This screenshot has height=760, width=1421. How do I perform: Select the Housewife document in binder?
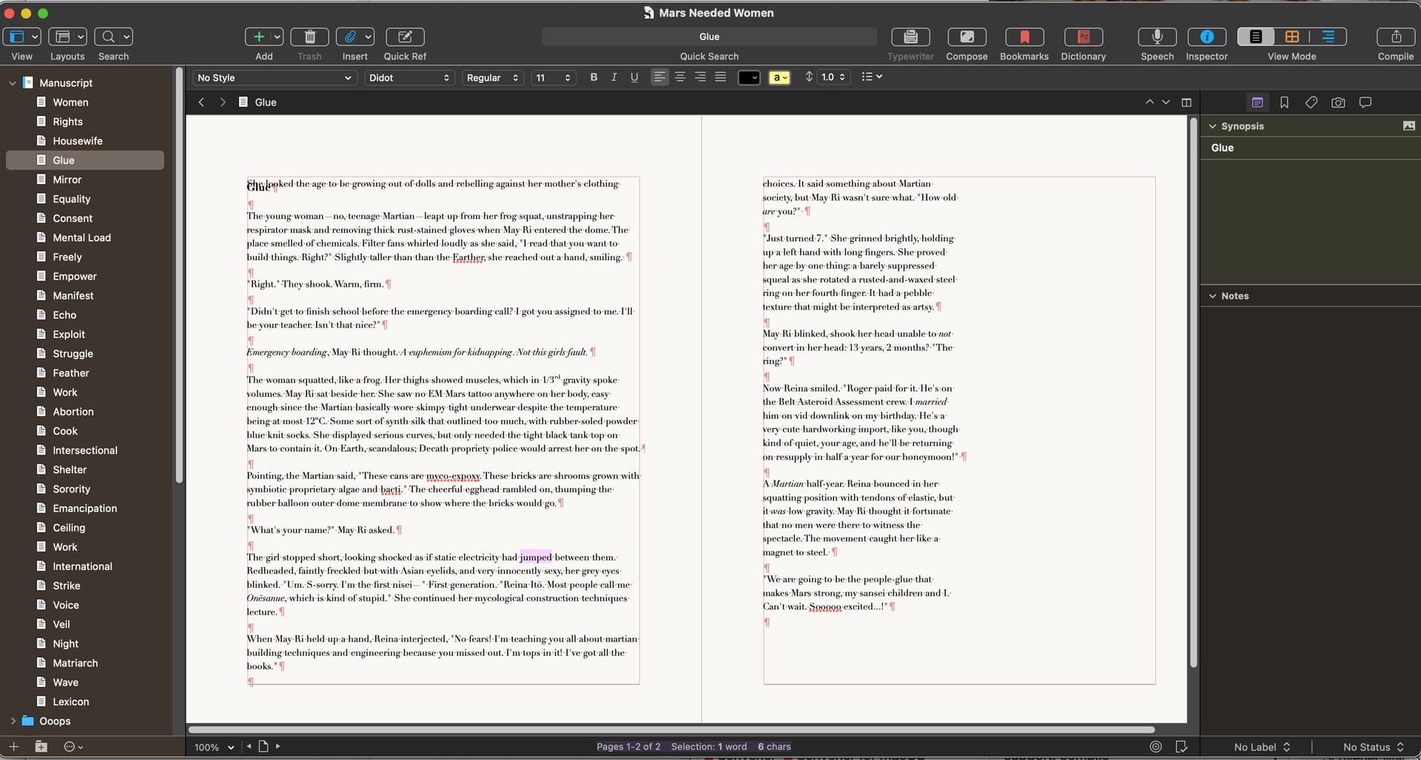tap(78, 141)
